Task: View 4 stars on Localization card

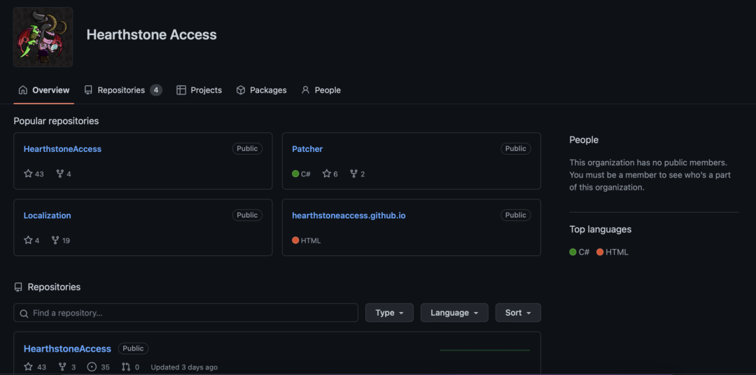Action: (x=31, y=241)
